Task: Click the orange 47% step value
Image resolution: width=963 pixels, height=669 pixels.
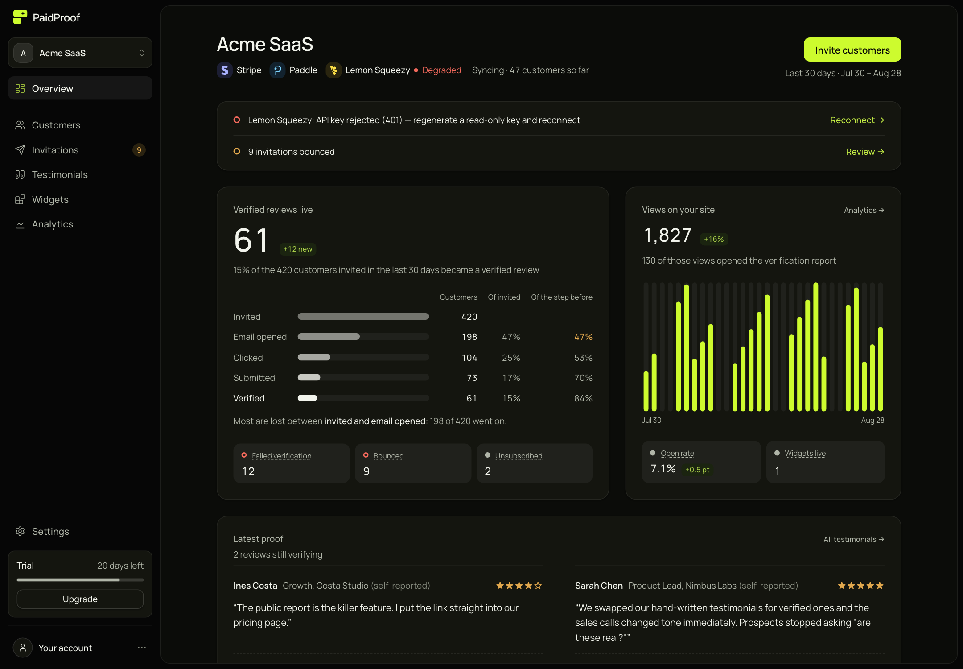Action: pyautogui.click(x=583, y=337)
